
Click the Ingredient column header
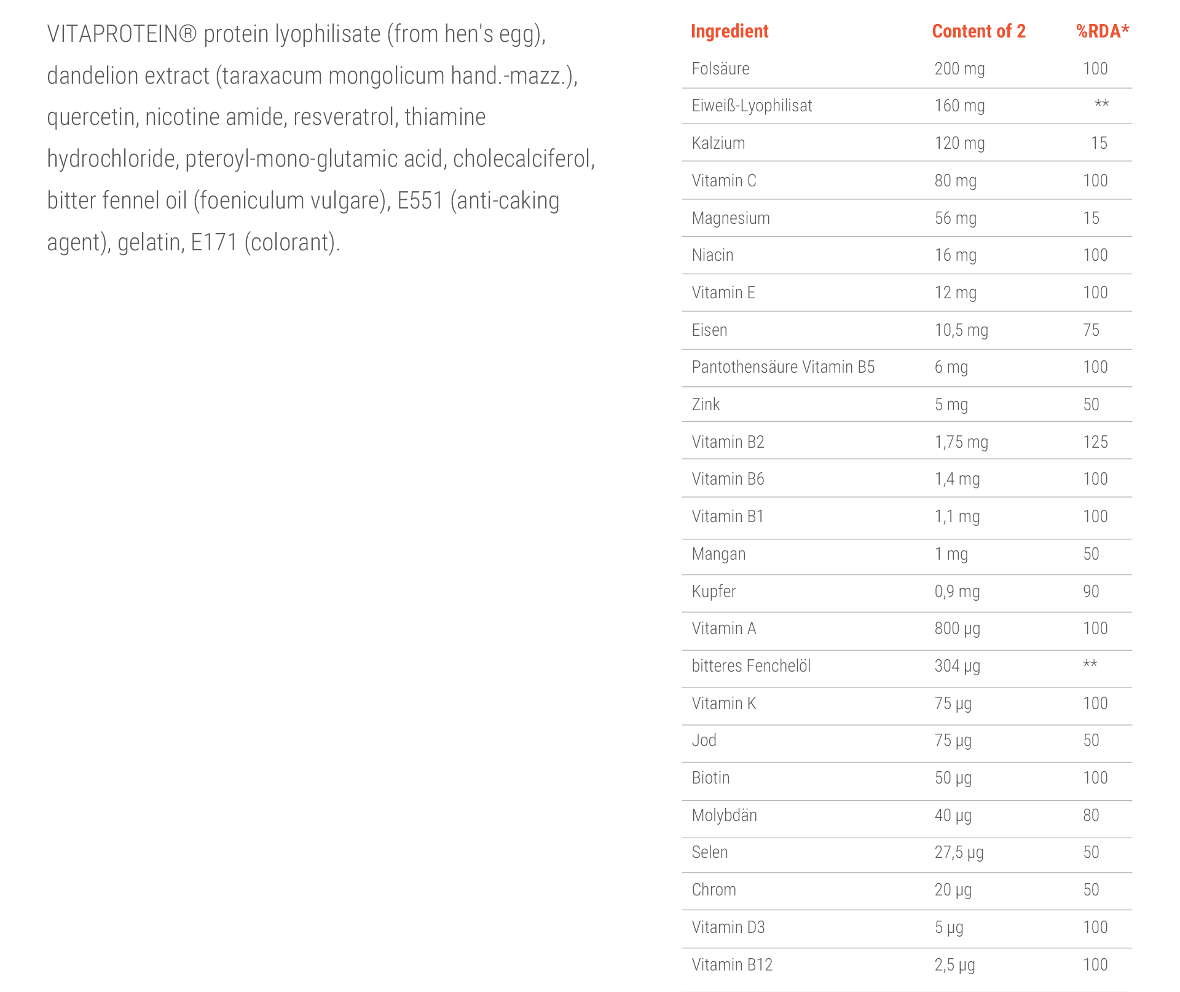click(730, 31)
